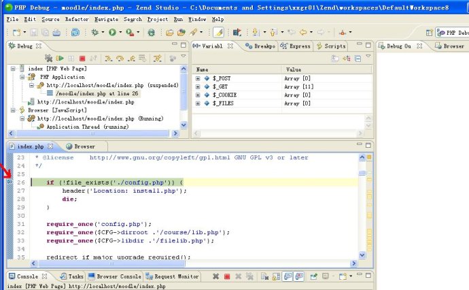Open the Open Console dropdown arrow
469x290 pixels.
[x=351, y=276]
